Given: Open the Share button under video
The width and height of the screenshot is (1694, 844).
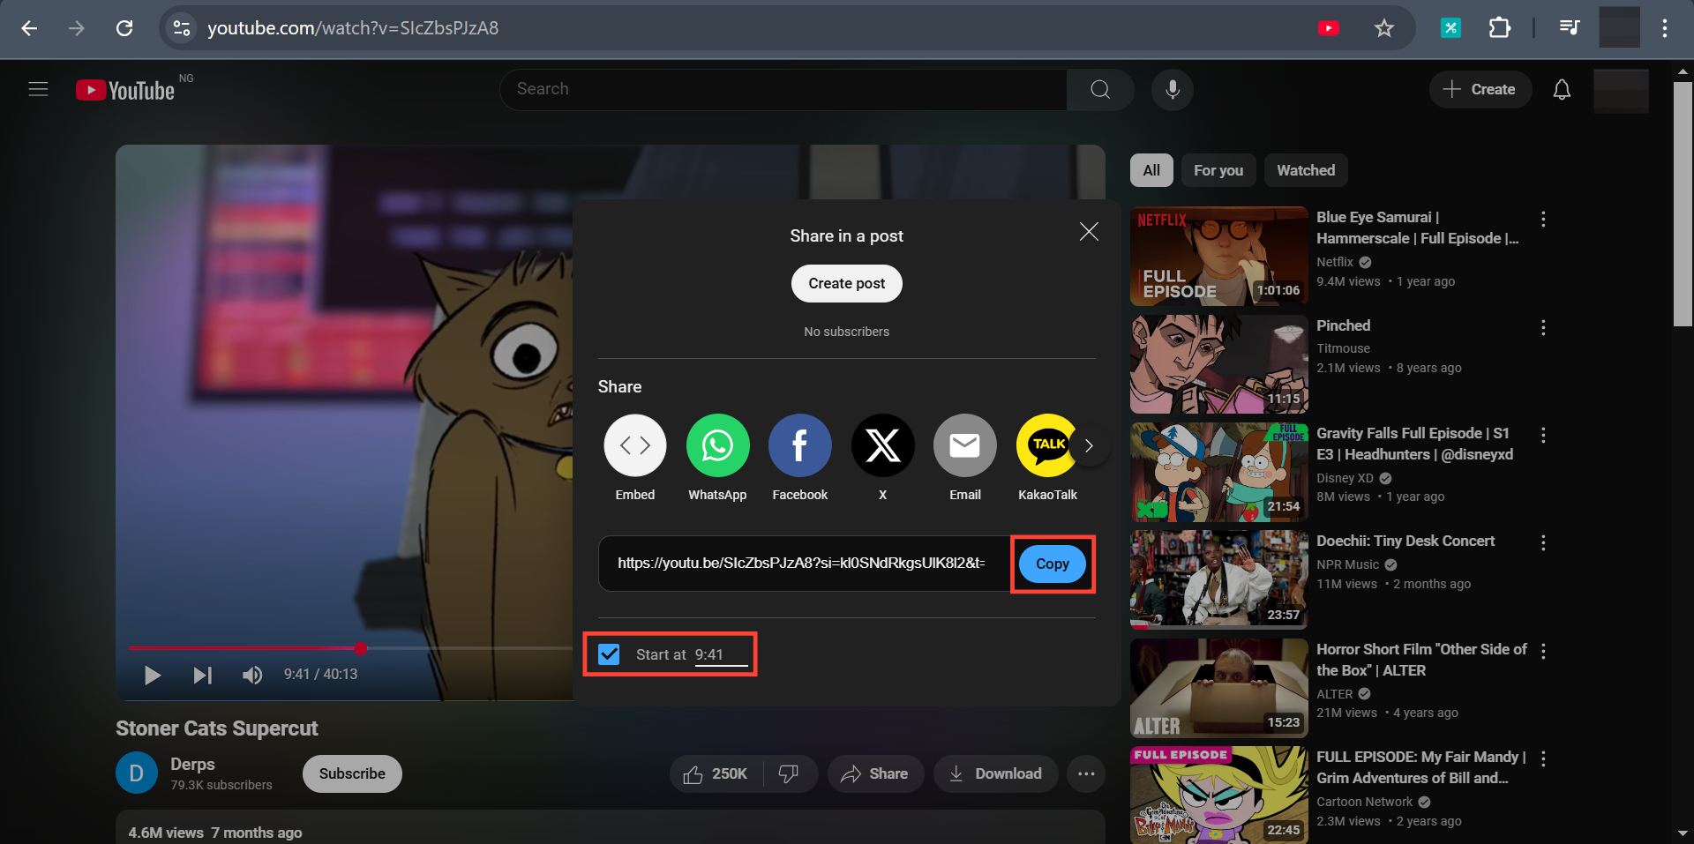Looking at the screenshot, I should coord(875,773).
